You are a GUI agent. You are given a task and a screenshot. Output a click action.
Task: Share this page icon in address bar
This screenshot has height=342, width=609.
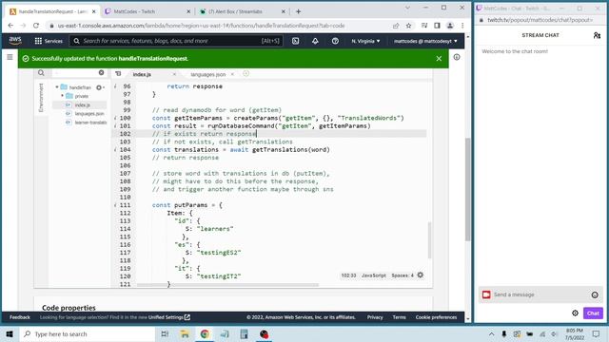click(x=396, y=26)
